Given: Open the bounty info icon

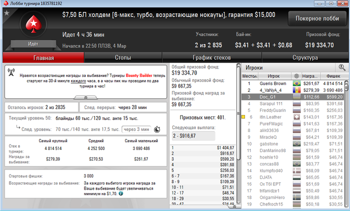Looking at the screenshot, I should point(121,193).
